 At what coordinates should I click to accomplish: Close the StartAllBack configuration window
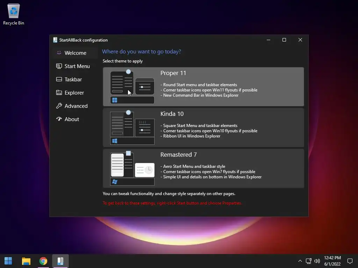tap(300, 40)
